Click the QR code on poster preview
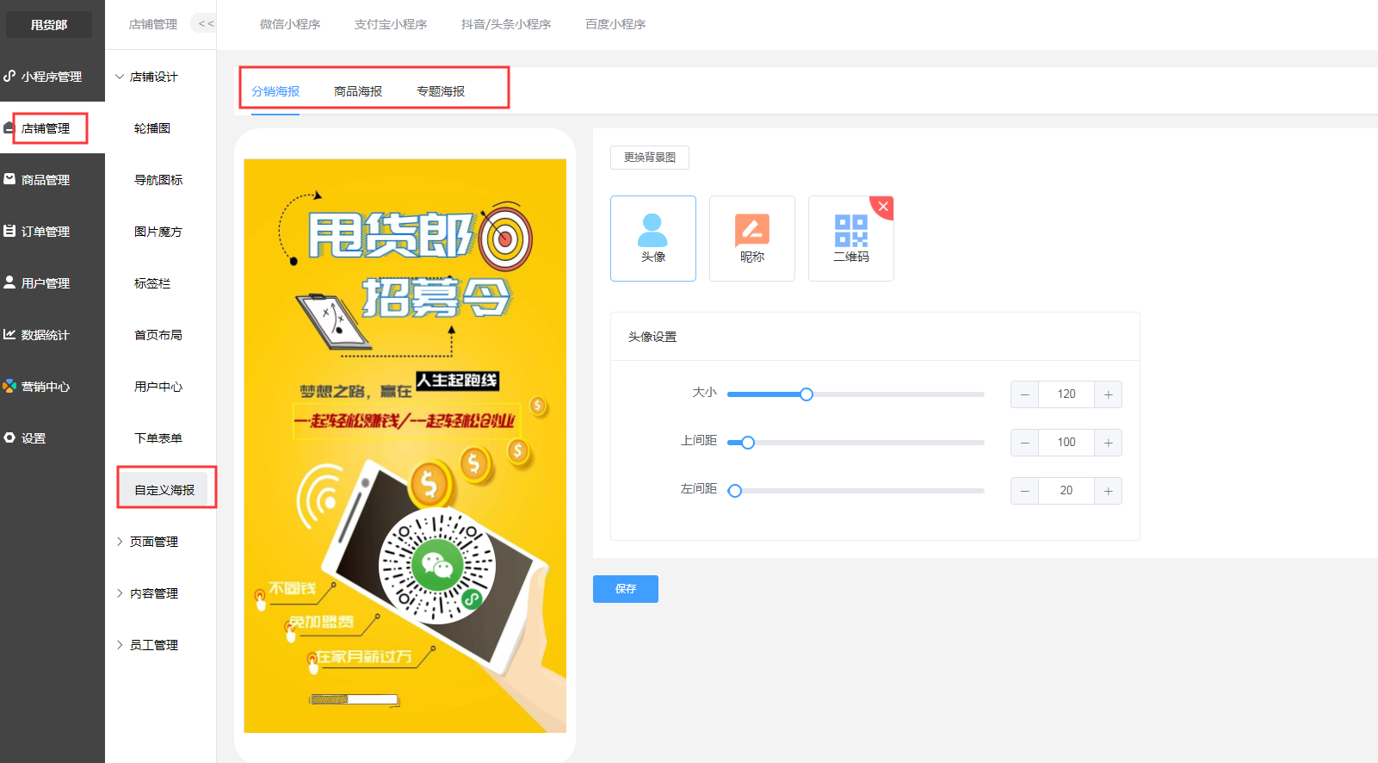 pyautogui.click(x=437, y=566)
